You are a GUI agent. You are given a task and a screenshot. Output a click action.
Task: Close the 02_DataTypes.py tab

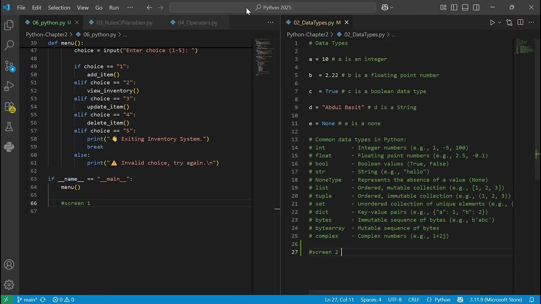347,22
